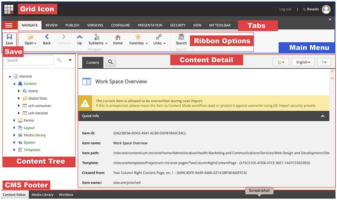Screen dimensions: 337x200
Task: Toggle the red hamburger menu button
Action: 9,25
